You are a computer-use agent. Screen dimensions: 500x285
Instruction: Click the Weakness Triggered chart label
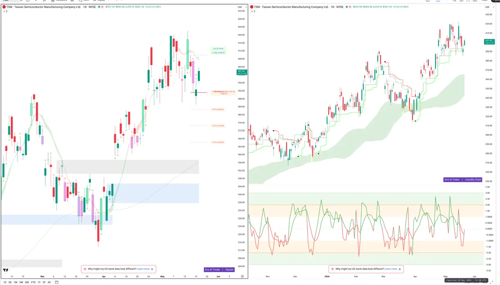click(x=224, y=92)
